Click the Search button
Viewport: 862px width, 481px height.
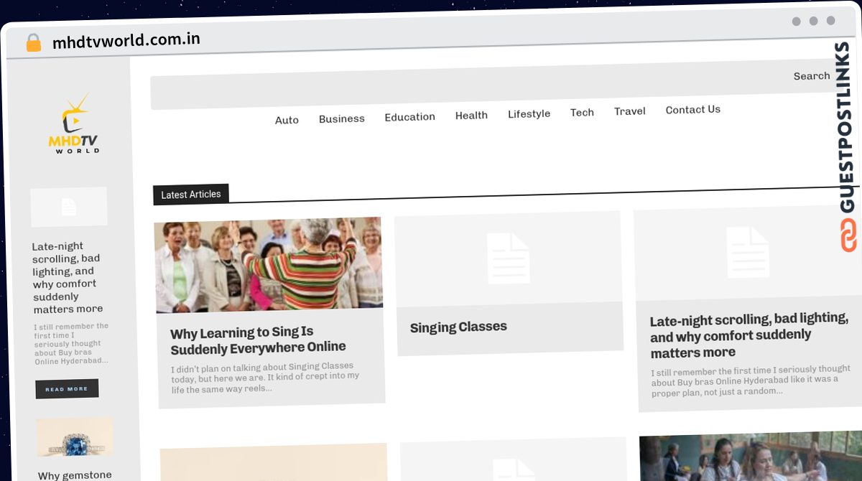coord(812,75)
